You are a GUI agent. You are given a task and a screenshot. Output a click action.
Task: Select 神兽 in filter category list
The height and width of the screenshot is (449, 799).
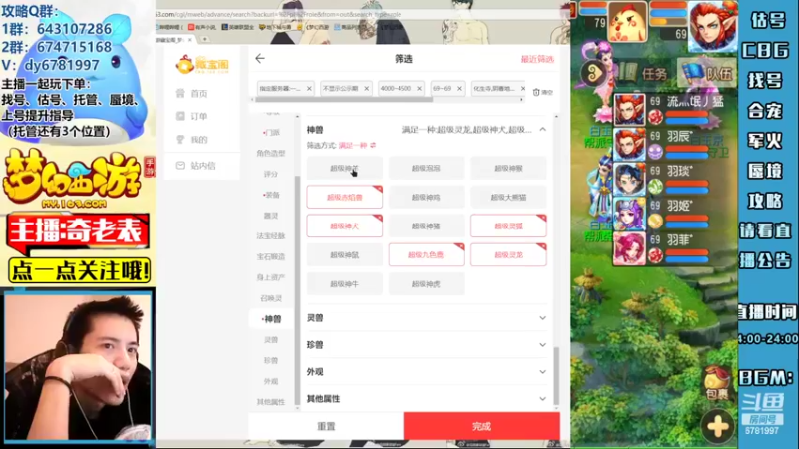point(271,319)
